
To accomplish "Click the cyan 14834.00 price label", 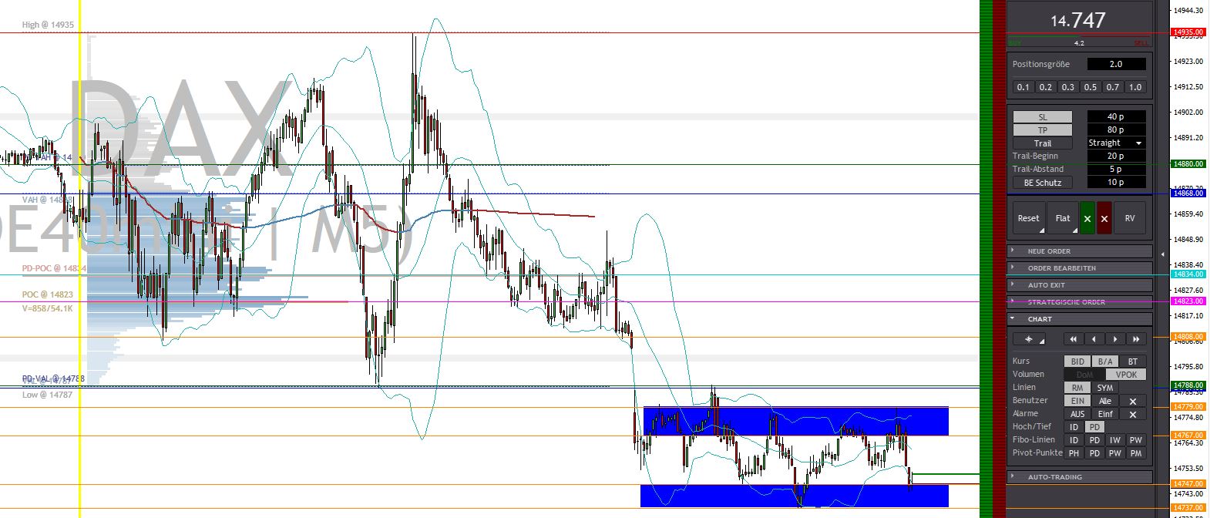I will pyautogui.click(x=1188, y=274).
